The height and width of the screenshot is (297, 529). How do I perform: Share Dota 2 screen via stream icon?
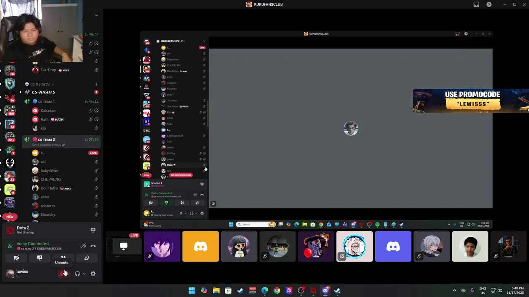93,230
